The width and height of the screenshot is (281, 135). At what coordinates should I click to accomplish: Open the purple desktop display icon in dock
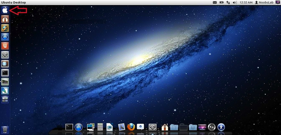pyautogui.click(x=203, y=127)
